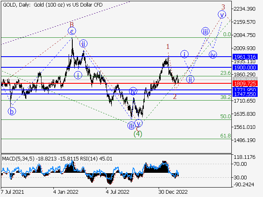Click the Fibonacci 23.6 level label
Viewport: 263px width, 197px height.
[x=226, y=73]
